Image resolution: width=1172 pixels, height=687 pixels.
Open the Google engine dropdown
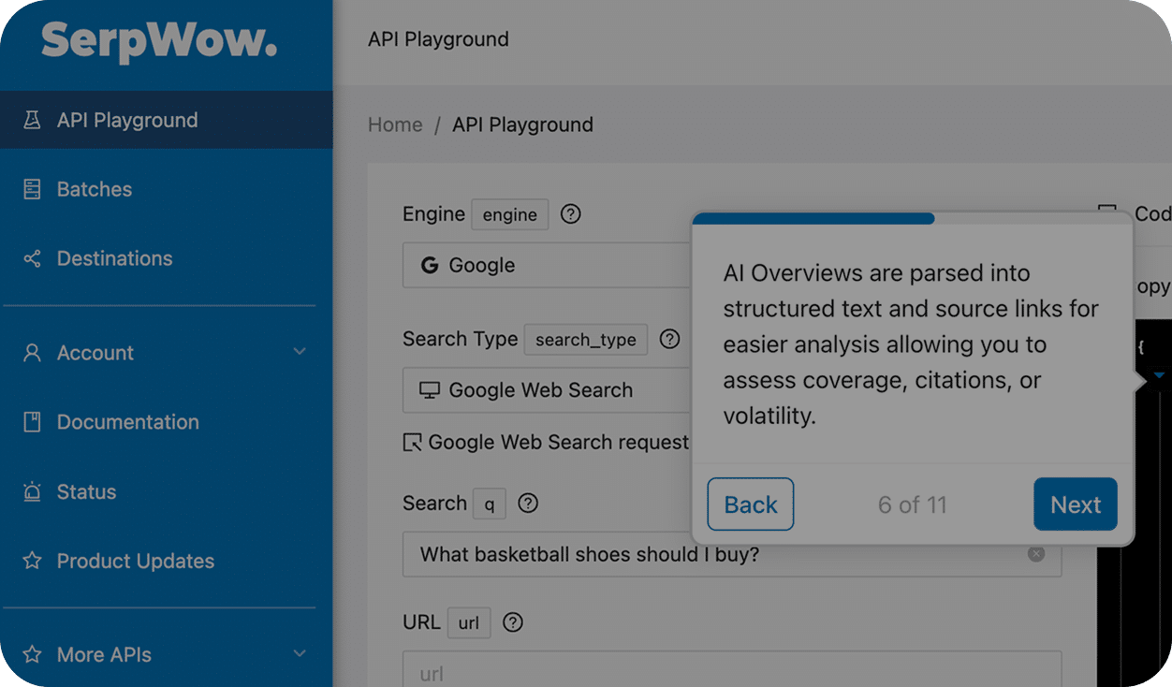(547, 266)
